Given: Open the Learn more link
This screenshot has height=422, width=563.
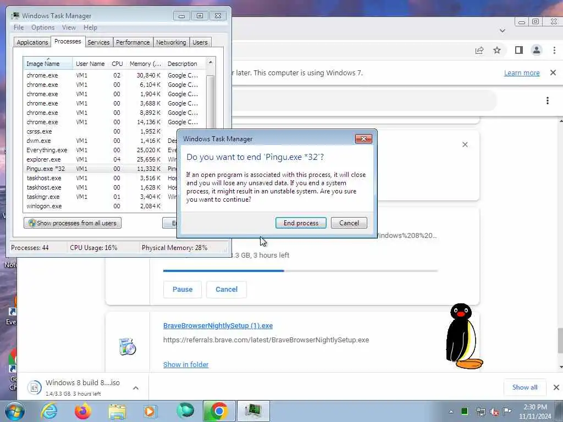Looking at the screenshot, I should coord(522,73).
